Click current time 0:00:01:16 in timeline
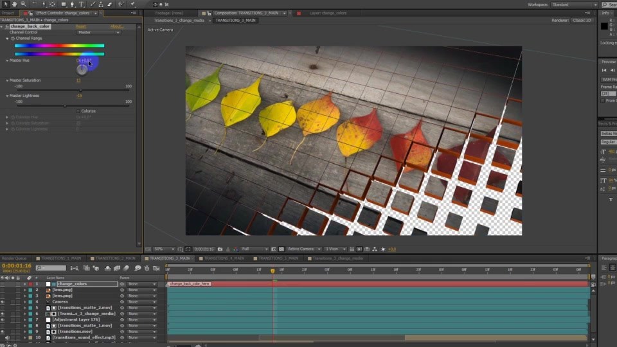Screen dimensions: 617x347 (x=17, y=266)
